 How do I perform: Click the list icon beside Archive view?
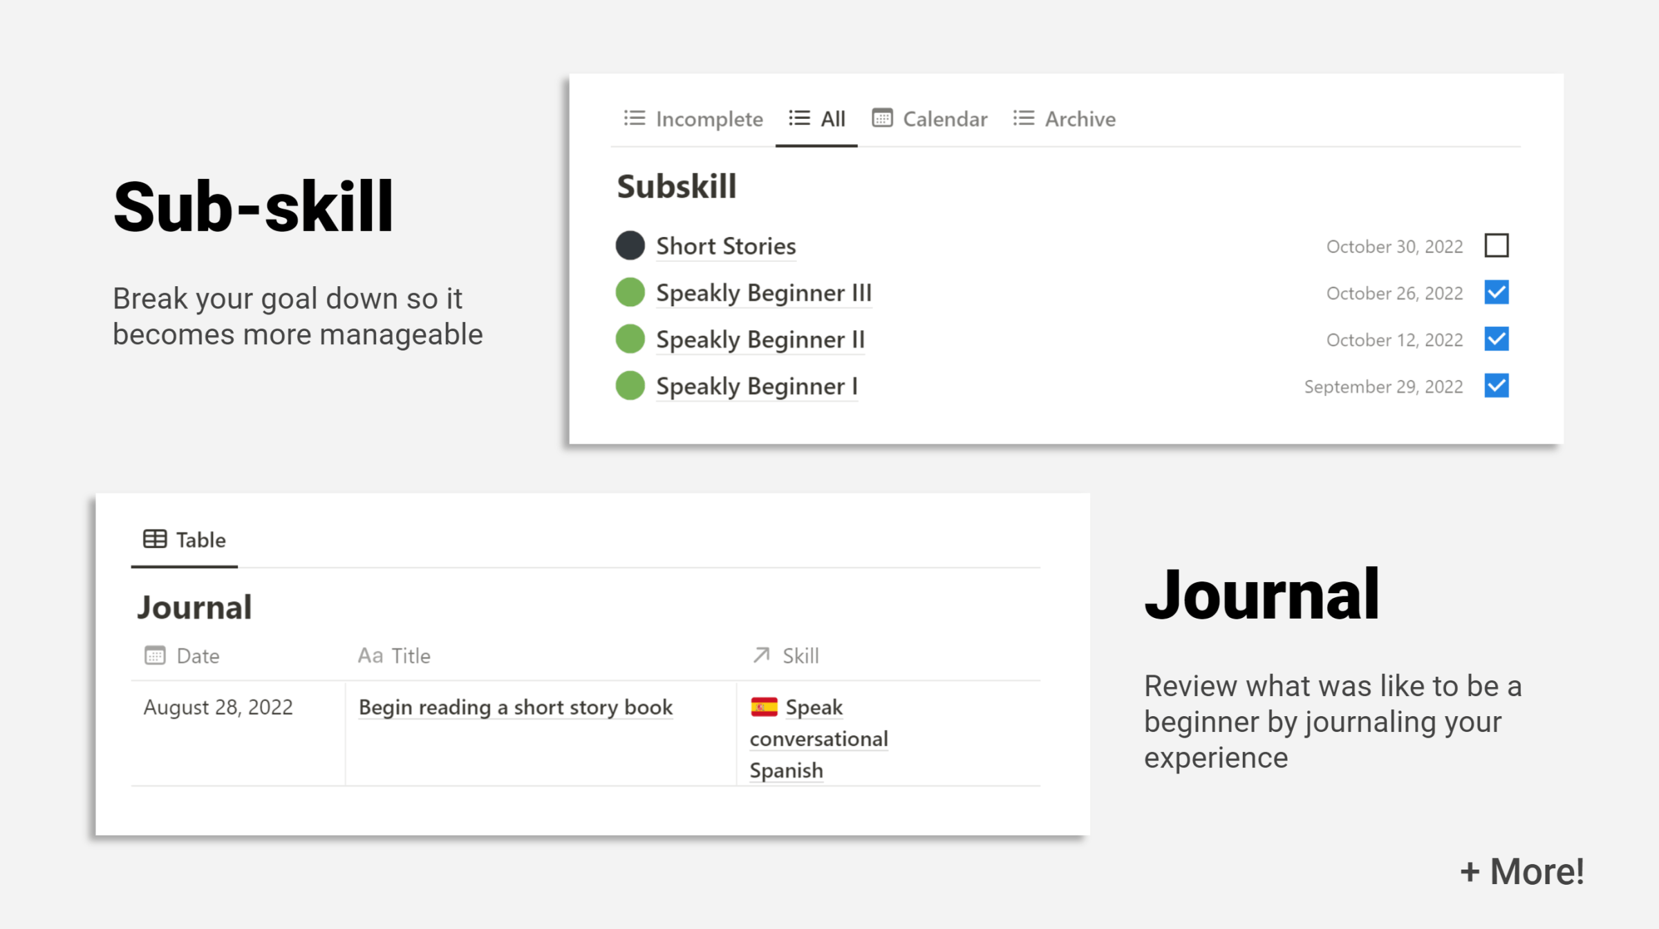[x=1022, y=118]
